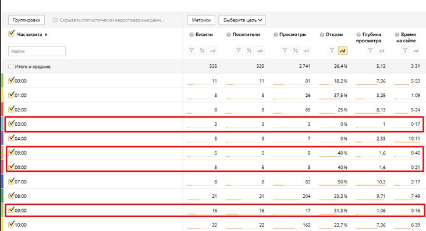Uncheck the 03:00 row checkbox
This screenshot has width=426, height=231.
11,124
